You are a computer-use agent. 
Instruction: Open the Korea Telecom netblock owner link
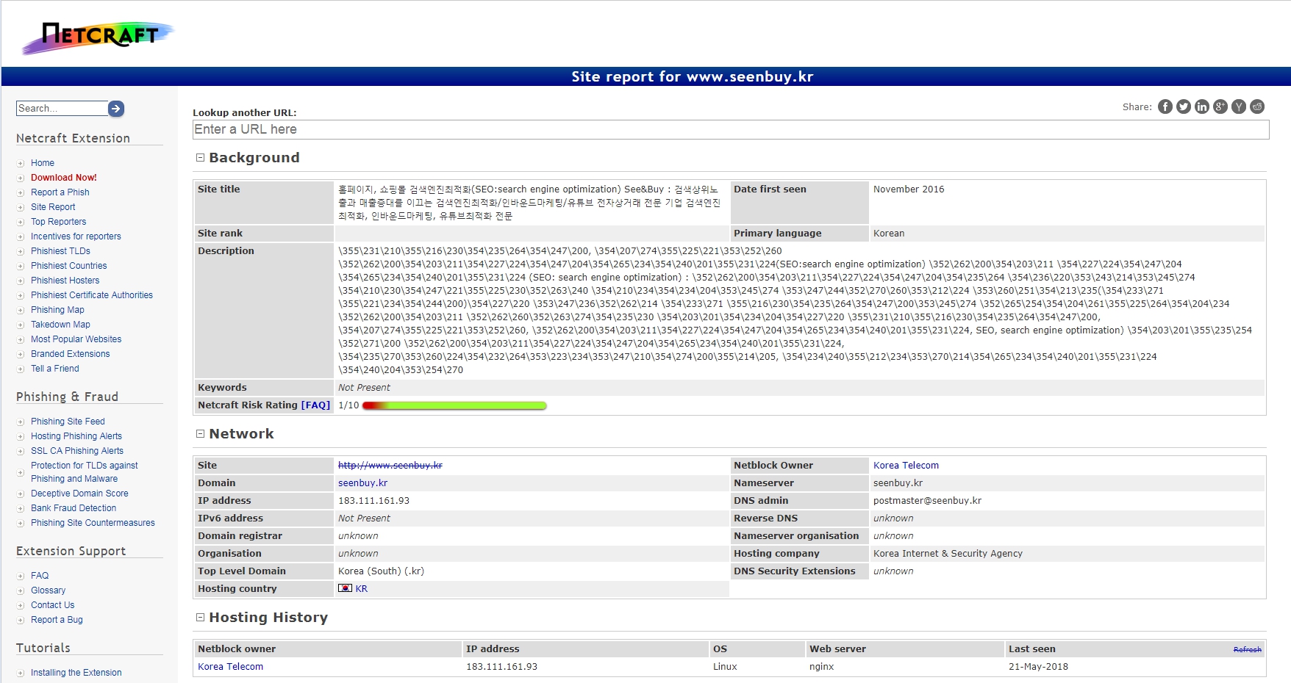tap(906, 466)
